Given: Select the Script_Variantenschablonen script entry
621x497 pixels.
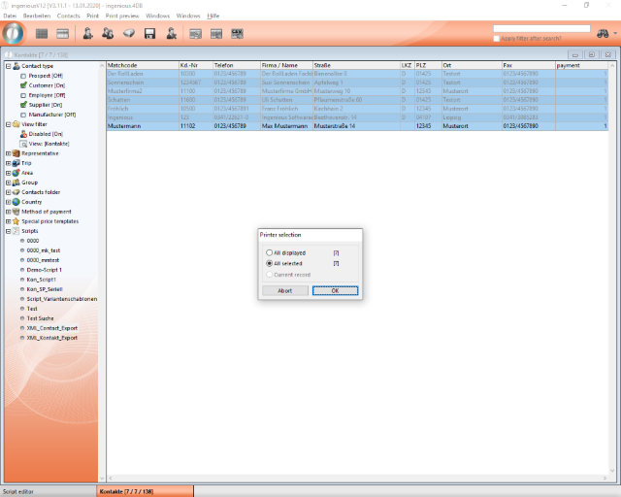Looking at the screenshot, I should tap(62, 299).
